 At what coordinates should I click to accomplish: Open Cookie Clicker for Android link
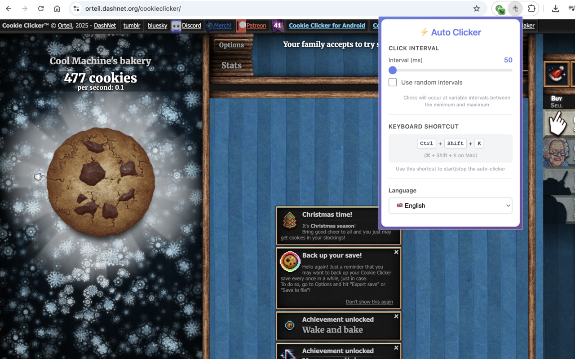tap(327, 26)
